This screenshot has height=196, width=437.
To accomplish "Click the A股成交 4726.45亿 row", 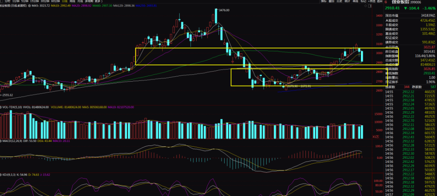I will pos(410,21).
